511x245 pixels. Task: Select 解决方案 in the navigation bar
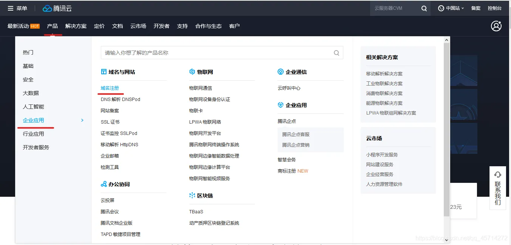[x=76, y=26]
